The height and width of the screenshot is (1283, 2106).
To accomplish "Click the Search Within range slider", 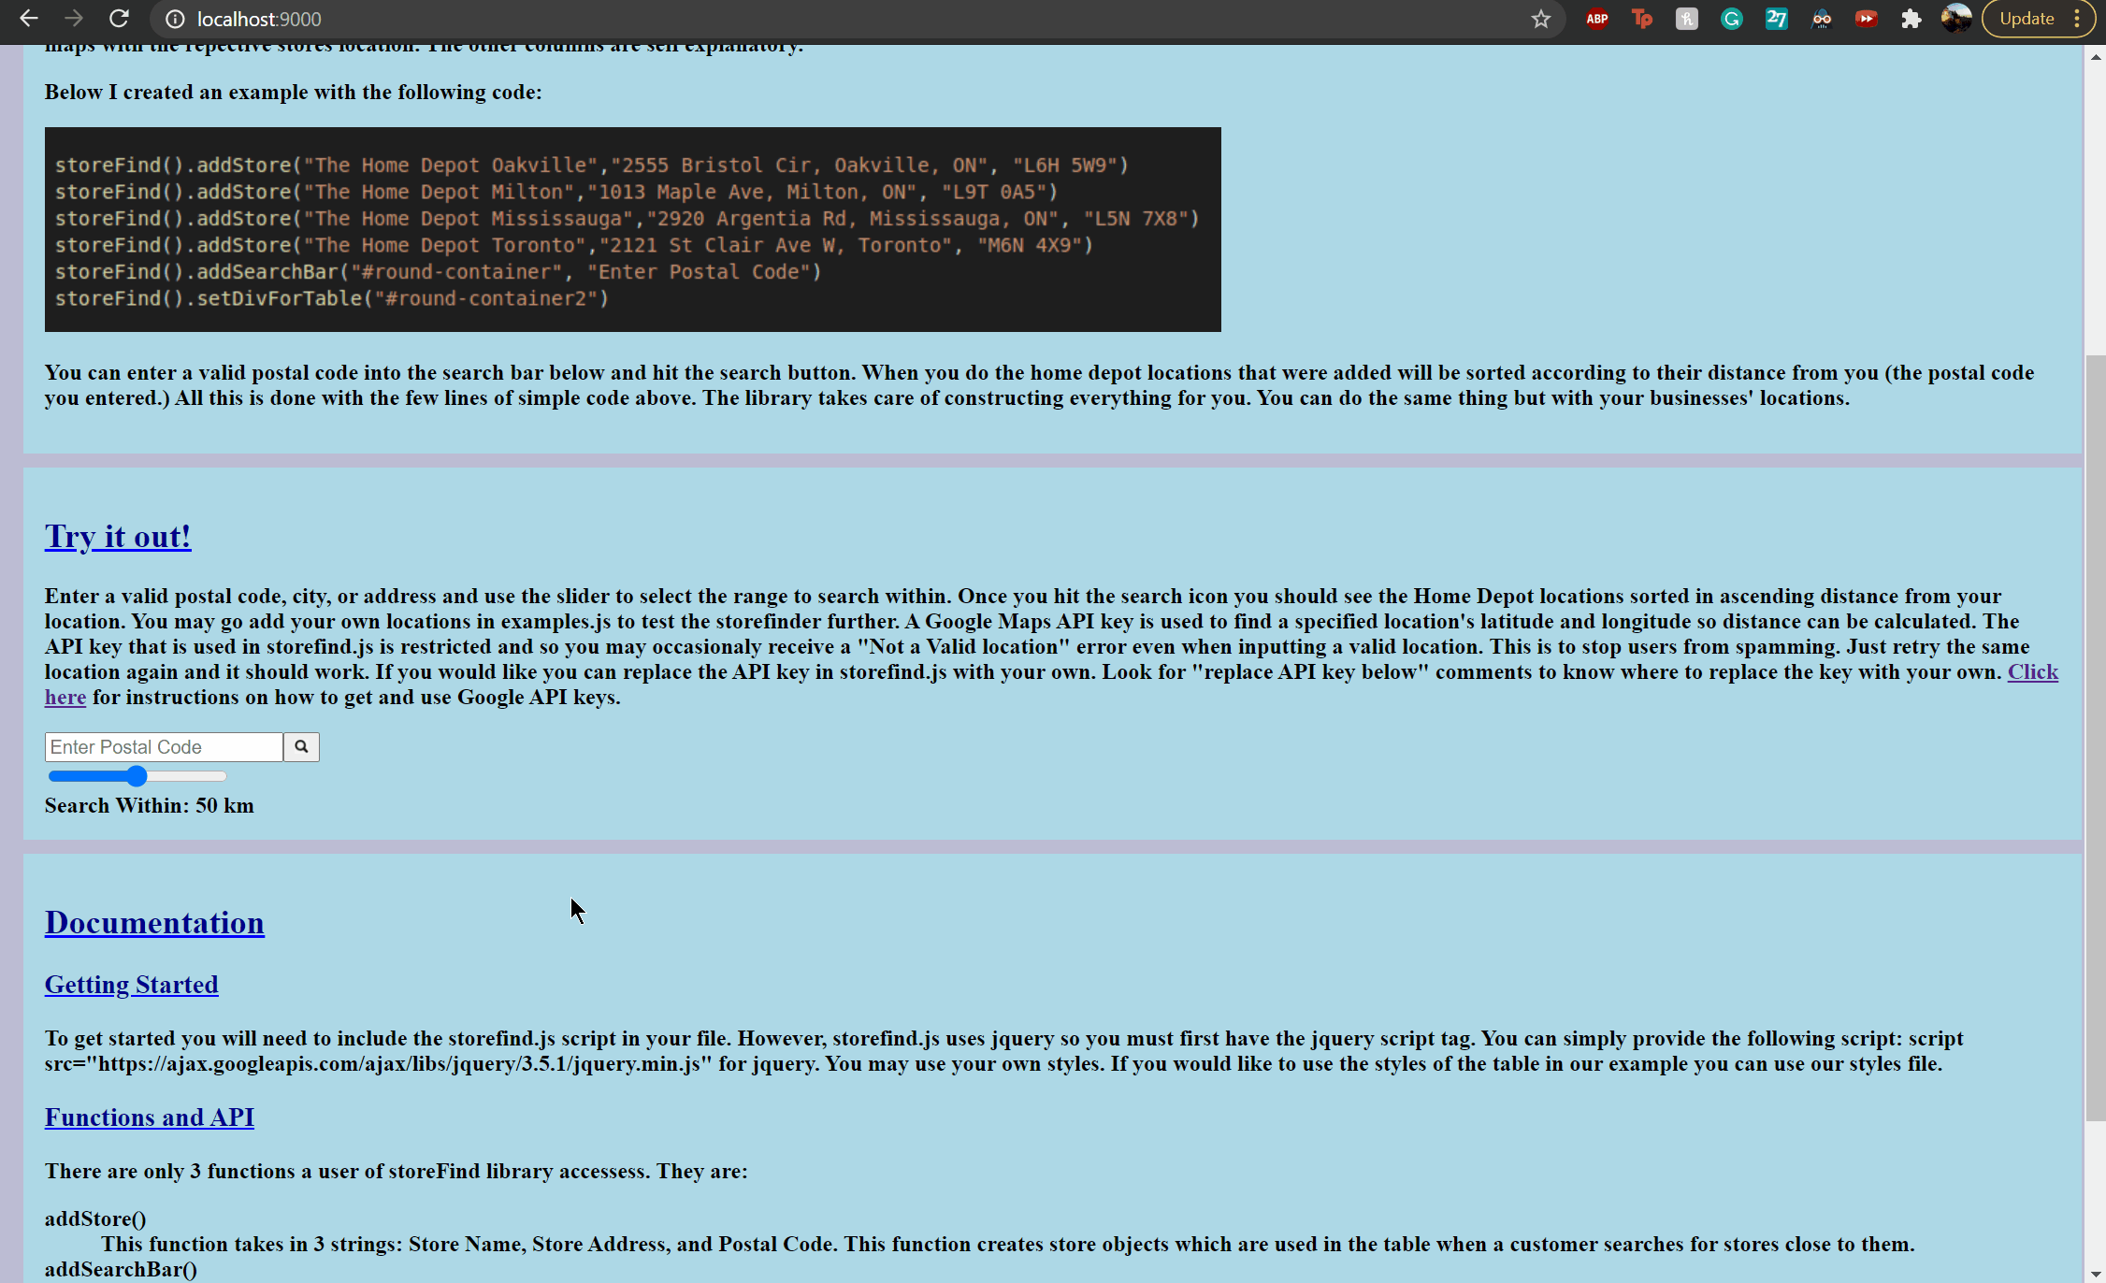I will (137, 776).
